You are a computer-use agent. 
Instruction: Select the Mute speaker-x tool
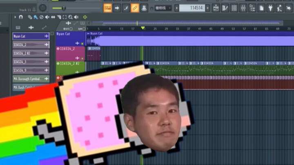coord(47,17)
